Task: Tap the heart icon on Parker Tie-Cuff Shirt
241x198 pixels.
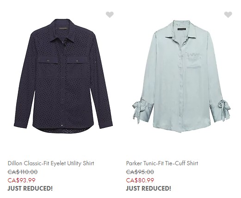Action: click(228, 15)
